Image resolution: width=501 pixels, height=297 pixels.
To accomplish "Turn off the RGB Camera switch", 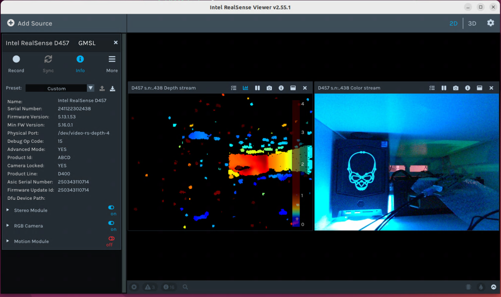I will (x=111, y=223).
